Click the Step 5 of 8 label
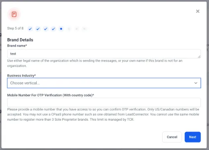The image size is (209, 150). 15,29
